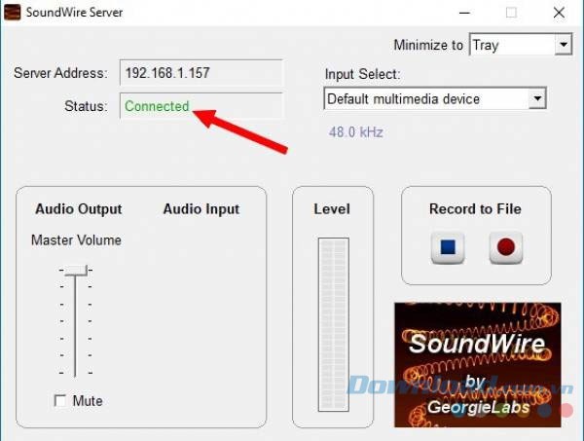The width and height of the screenshot is (584, 441).
Task: Minimize the SoundWire Server window
Action: (464, 13)
